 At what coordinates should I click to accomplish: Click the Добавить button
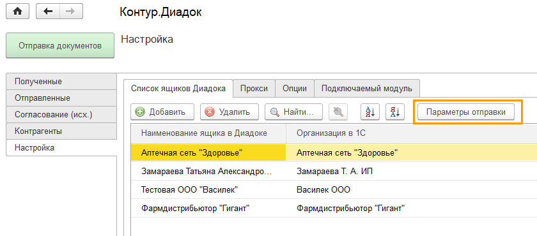pyautogui.click(x=162, y=112)
